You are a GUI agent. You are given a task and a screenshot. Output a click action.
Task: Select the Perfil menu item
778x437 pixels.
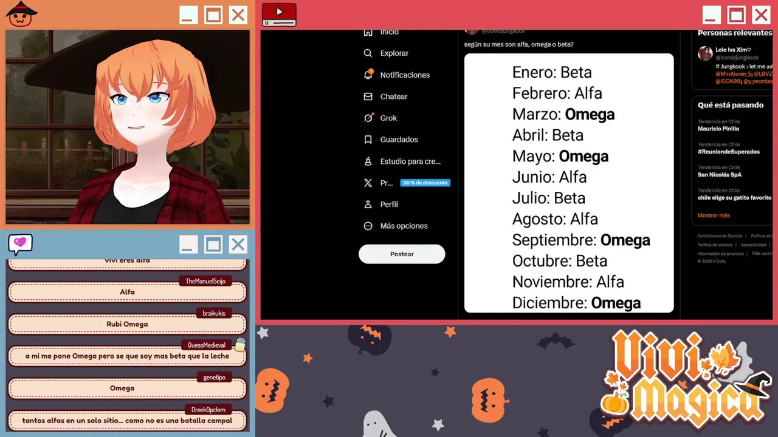[x=389, y=205]
